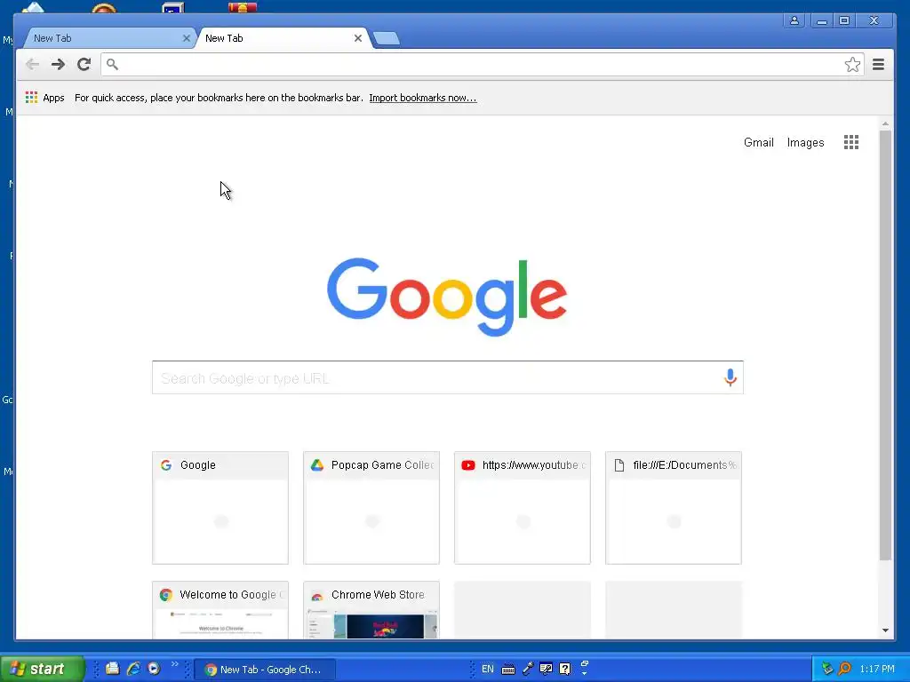910x682 pixels.
Task: Open the Google apps grid
Action: pyautogui.click(x=850, y=142)
